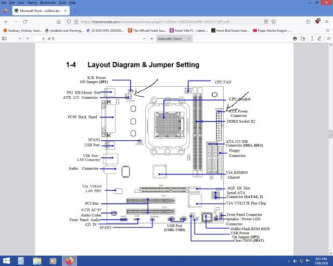This screenshot has height=266, width=333.
Task: Open the Aston Villa FC bookmark
Action: click(189, 31)
